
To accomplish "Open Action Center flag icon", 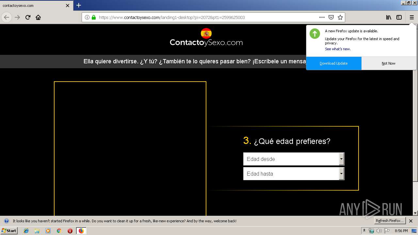I will (x=387, y=231).
